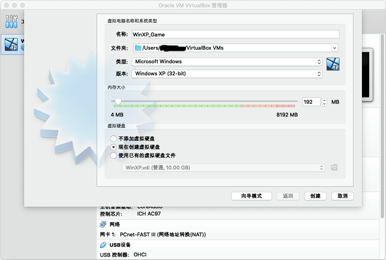Click the 返回 button
The height and width of the screenshot is (260, 386).
[288, 196]
